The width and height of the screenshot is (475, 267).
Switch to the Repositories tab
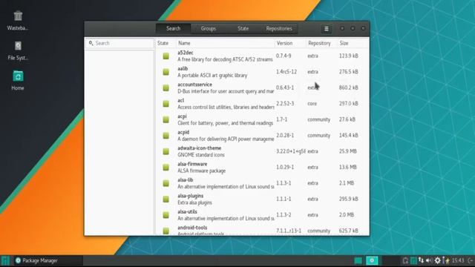click(279, 28)
